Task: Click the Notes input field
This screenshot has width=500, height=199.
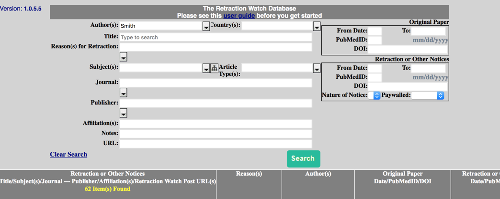Action: [x=216, y=134]
